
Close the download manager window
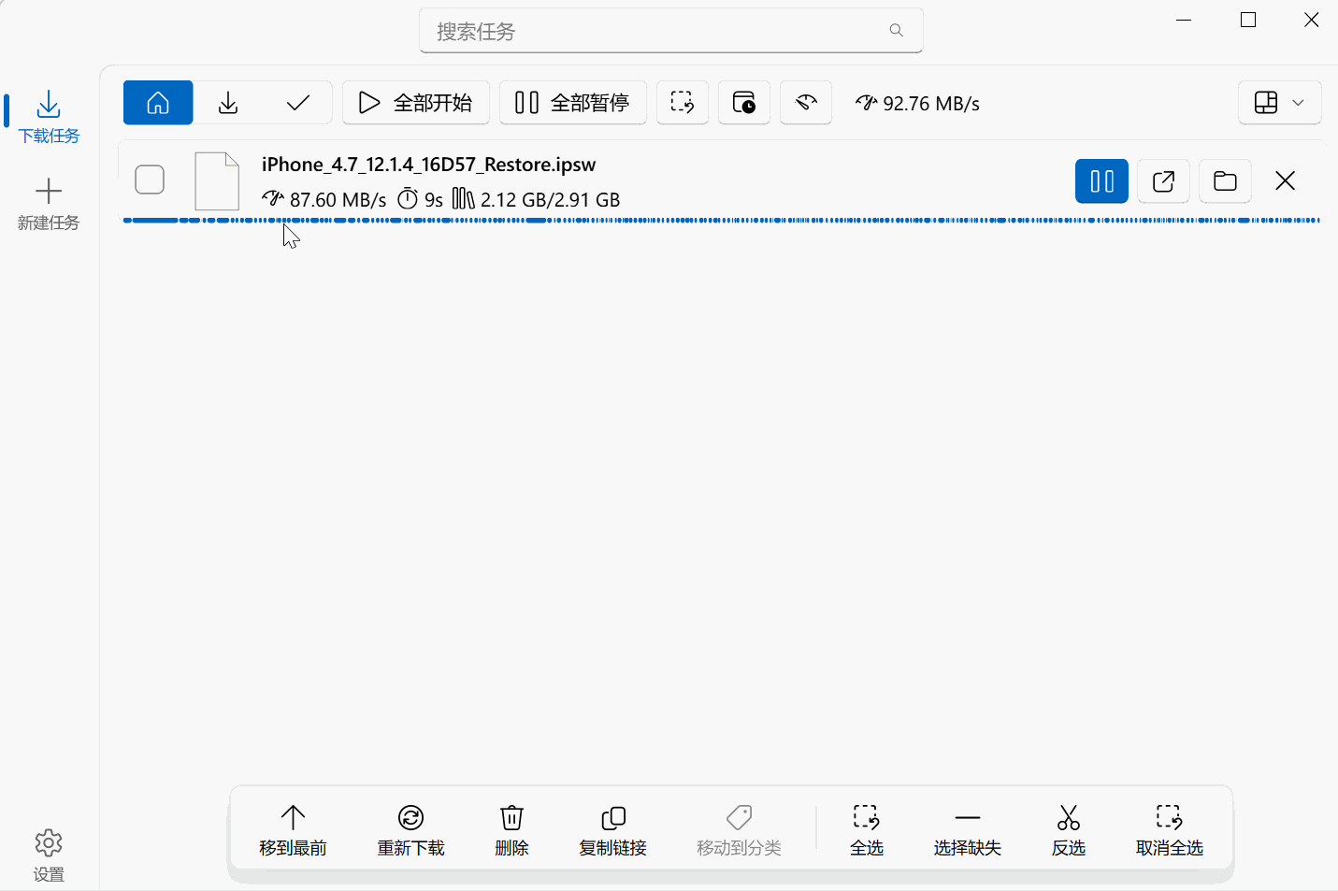(x=1311, y=20)
